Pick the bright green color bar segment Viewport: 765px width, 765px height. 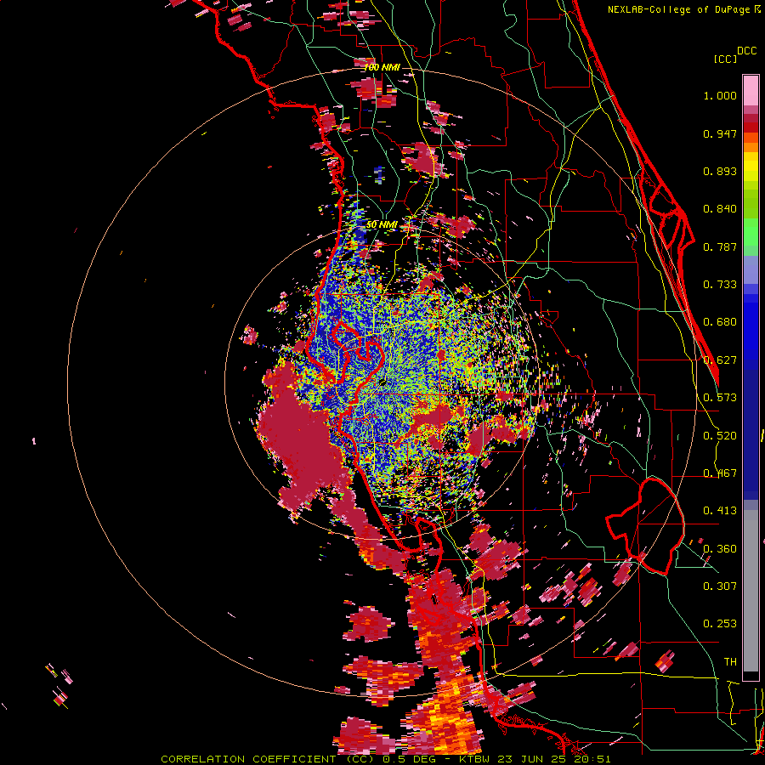(751, 232)
